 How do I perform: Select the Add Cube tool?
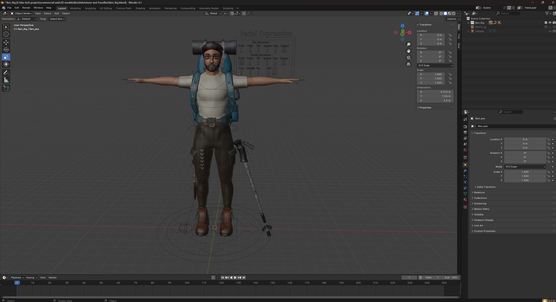[x=6, y=88]
